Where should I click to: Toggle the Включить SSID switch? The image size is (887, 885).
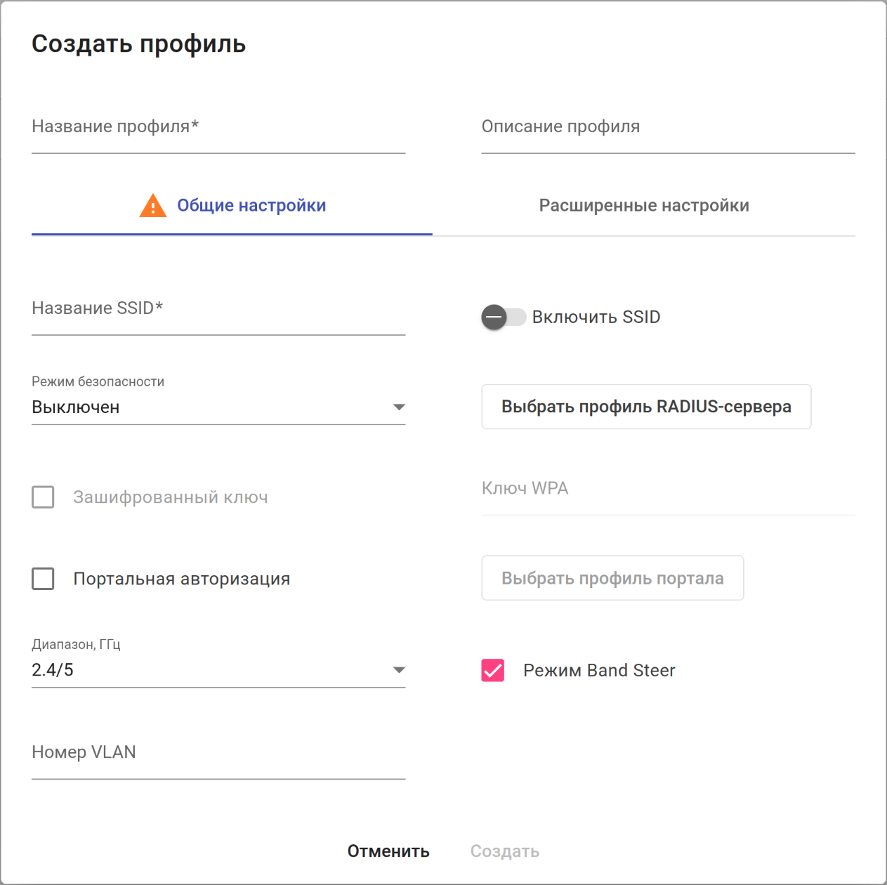click(x=503, y=317)
